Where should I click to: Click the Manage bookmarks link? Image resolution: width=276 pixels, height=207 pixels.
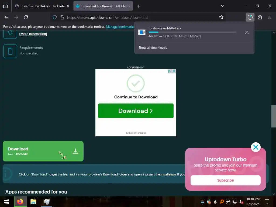click(x=120, y=27)
